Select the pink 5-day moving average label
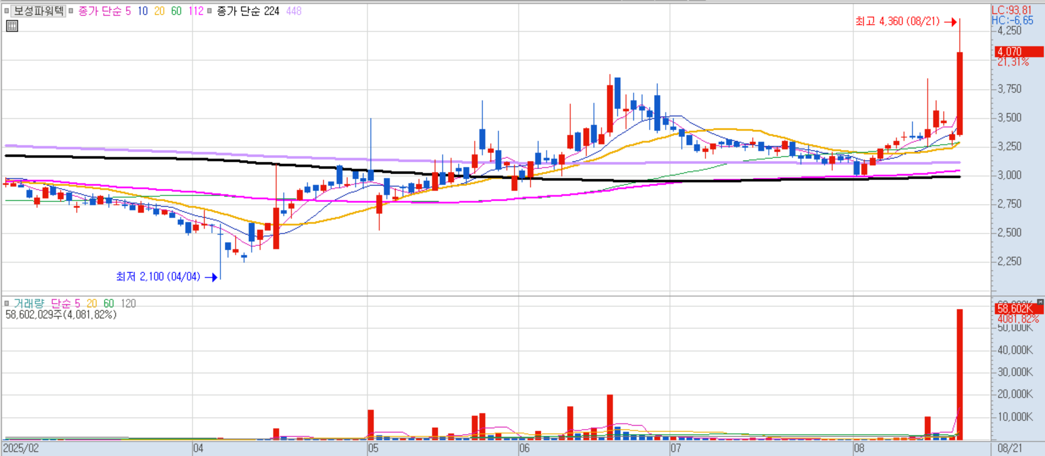 128,11
